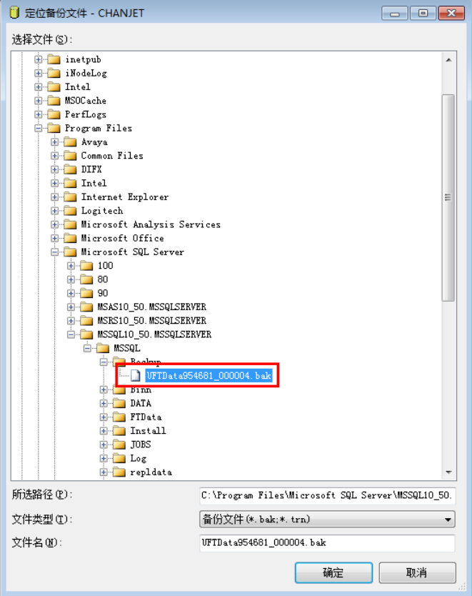The image size is (472, 596).
Task: Expand the DATA folder node
Action: [x=104, y=403]
